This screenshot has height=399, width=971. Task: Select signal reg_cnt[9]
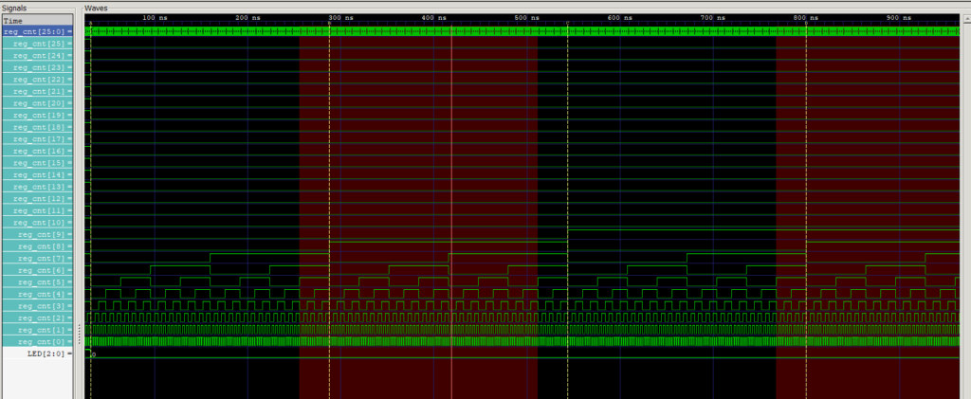click(37, 234)
